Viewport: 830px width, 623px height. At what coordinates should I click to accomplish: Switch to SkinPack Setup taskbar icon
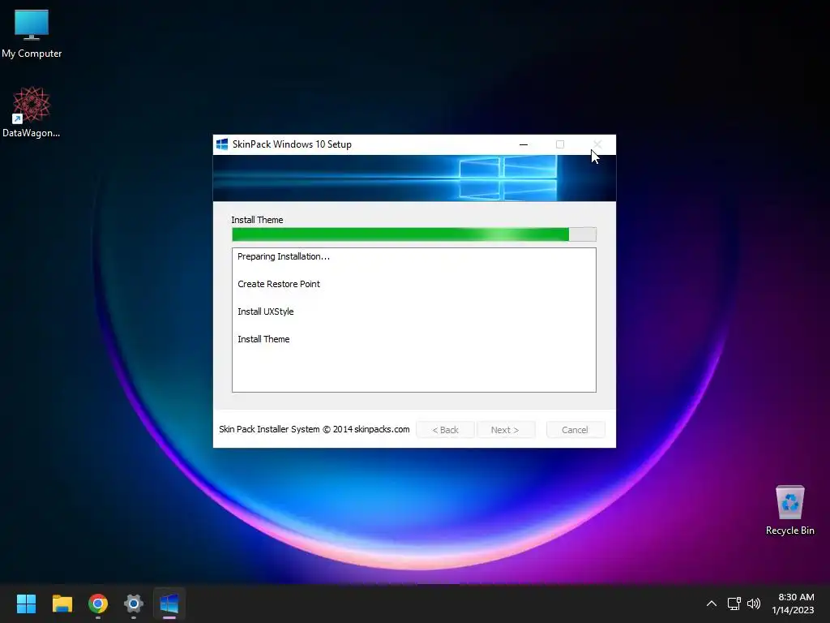click(169, 604)
